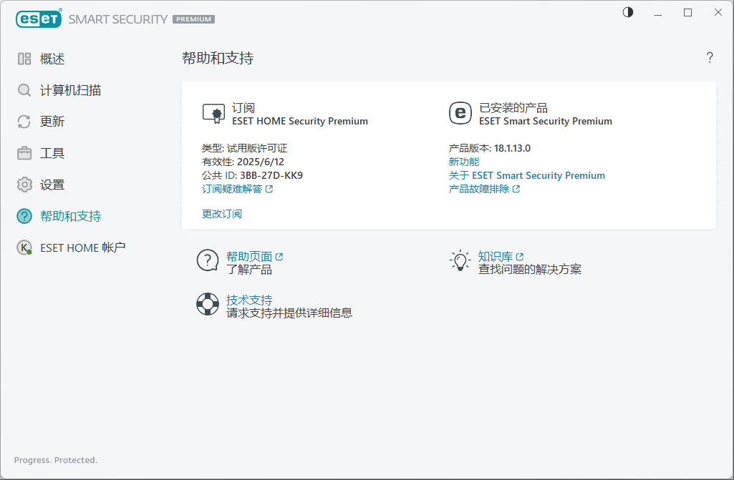Click the 知识库 lightbulb icon

coord(460,260)
